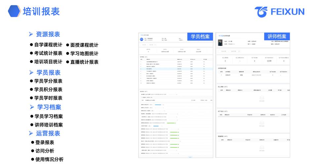
Task: Click the 登录报表 bullet item
Action: tap(43, 142)
